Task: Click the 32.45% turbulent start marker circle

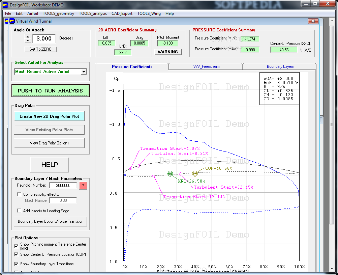Action: (x=181, y=174)
